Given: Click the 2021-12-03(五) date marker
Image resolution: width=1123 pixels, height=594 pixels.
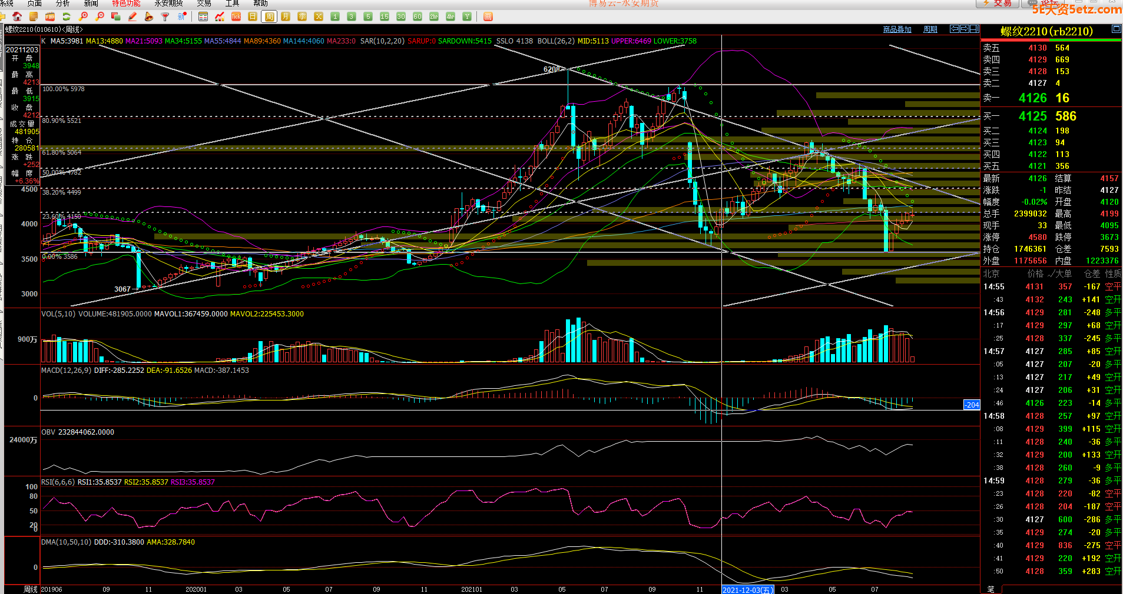Looking at the screenshot, I should (748, 590).
